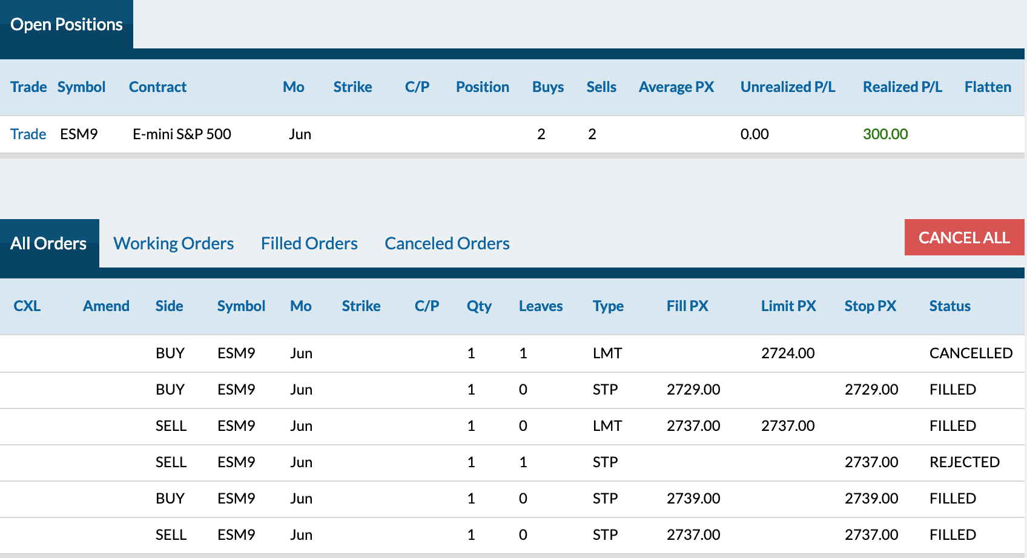Image resolution: width=1027 pixels, height=558 pixels.
Task: Sort positions by Symbol column header
Action: (81, 87)
